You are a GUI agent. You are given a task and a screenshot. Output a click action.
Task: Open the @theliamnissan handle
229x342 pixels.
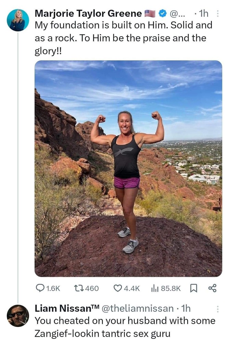point(138,309)
